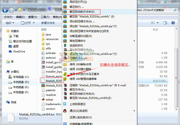Select the sys folder
180x125 pixels.
click(x=46, y=44)
